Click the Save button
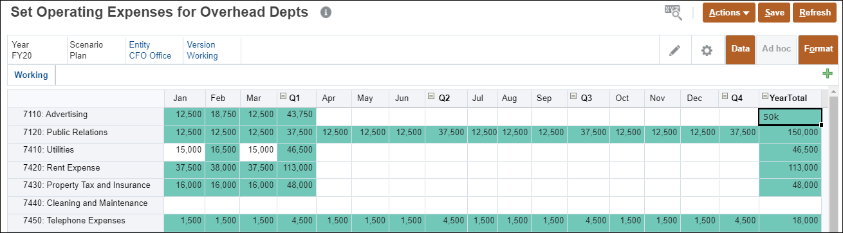Screen dimensions: 843x233 pos(774,12)
